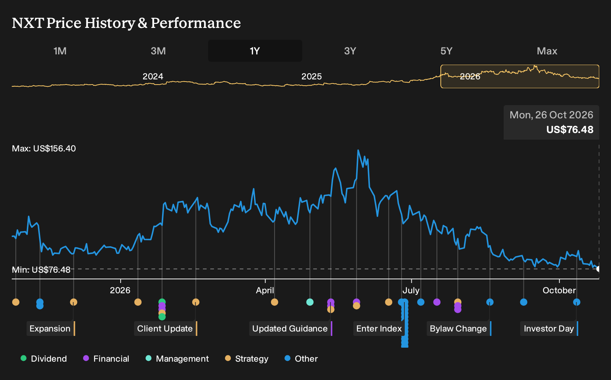The height and width of the screenshot is (380, 611).
Task: Open the Updated Guidance event label
Action: [290, 329]
